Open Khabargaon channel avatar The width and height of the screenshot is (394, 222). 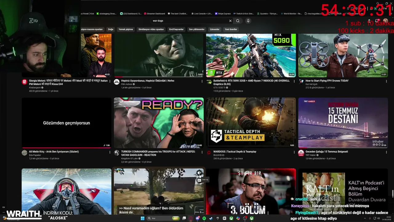click(x=24, y=82)
